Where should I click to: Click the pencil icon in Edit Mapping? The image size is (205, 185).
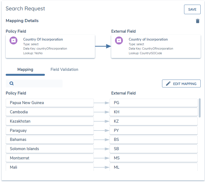pos(168,84)
